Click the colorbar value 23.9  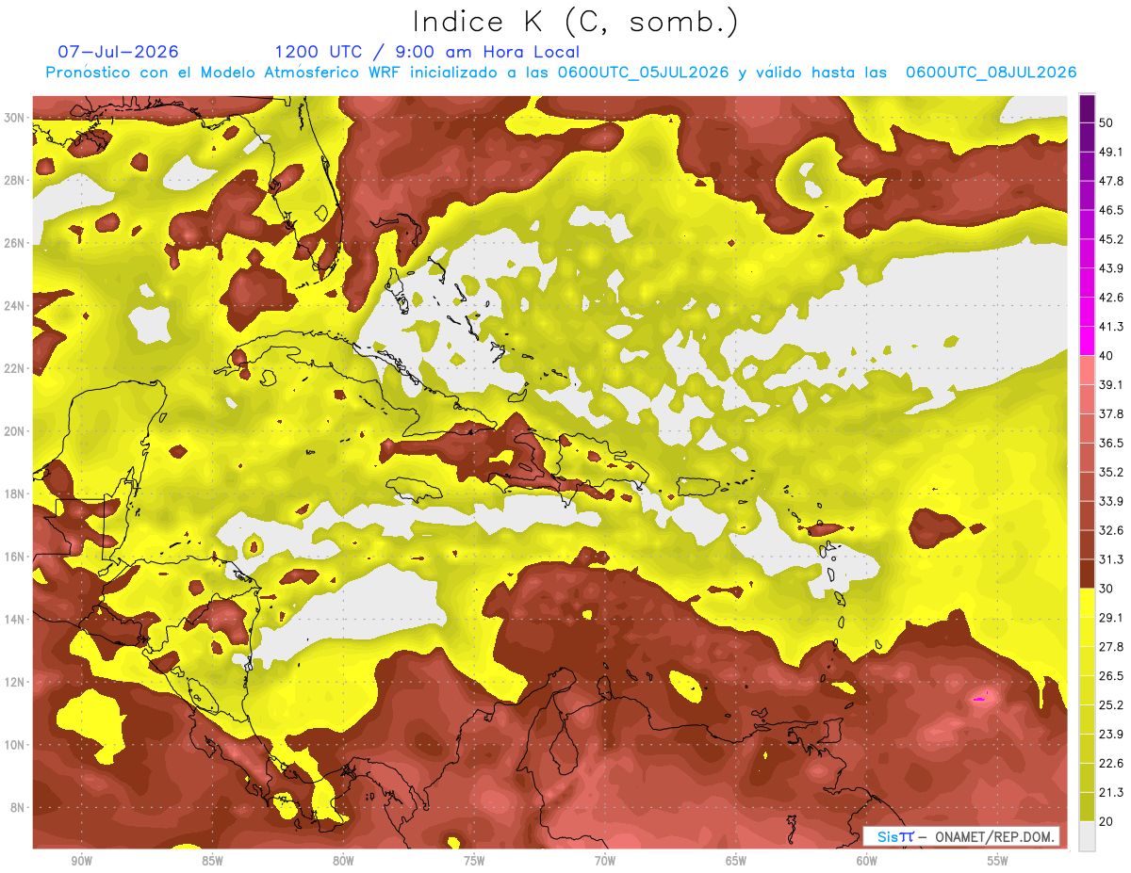pos(1111,734)
